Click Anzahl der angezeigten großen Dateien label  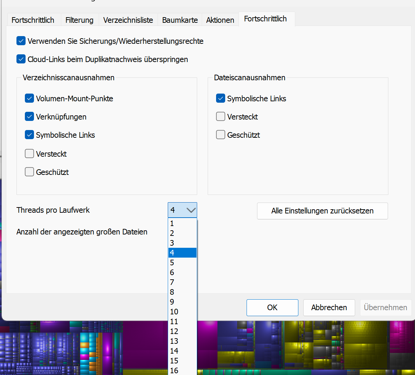[82, 232]
